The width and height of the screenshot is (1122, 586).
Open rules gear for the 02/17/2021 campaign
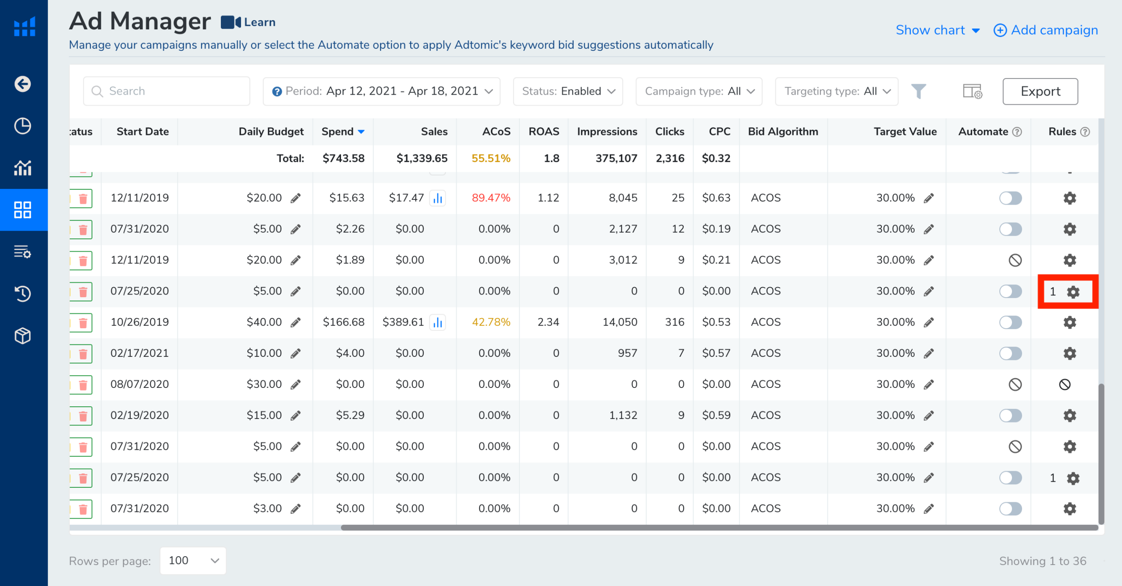click(1069, 353)
